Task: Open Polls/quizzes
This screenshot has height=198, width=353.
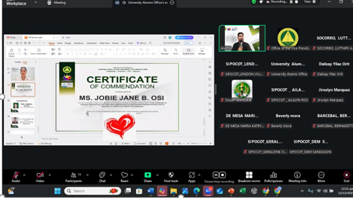Action: click(x=273, y=176)
